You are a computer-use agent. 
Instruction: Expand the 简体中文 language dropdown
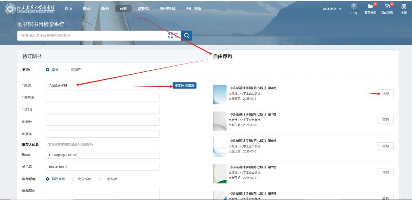pyautogui.click(x=332, y=9)
